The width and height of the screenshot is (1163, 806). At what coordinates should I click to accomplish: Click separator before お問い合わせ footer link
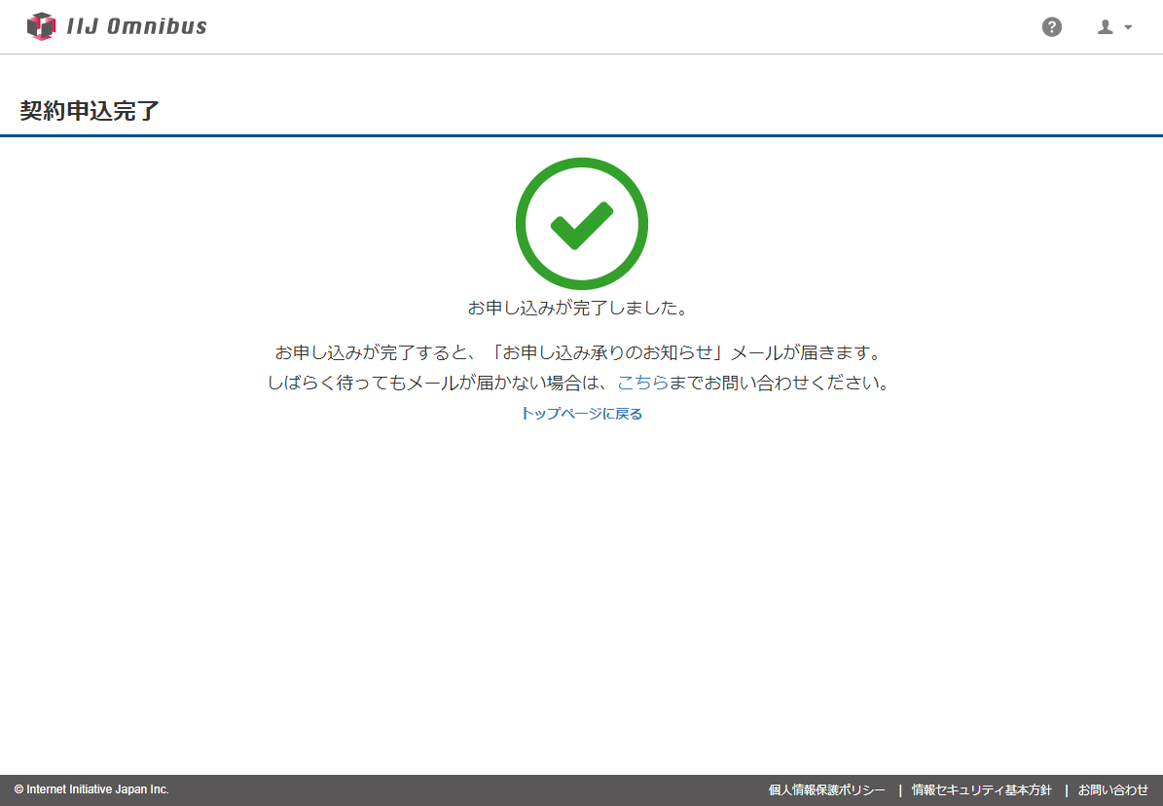point(1066,790)
